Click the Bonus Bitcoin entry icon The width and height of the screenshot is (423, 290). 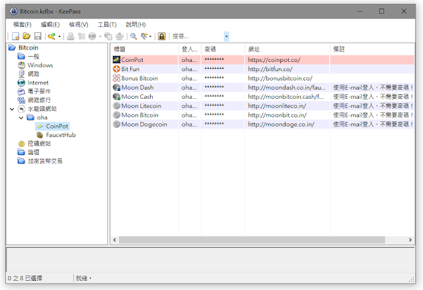pyautogui.click(x=116, y=78)
